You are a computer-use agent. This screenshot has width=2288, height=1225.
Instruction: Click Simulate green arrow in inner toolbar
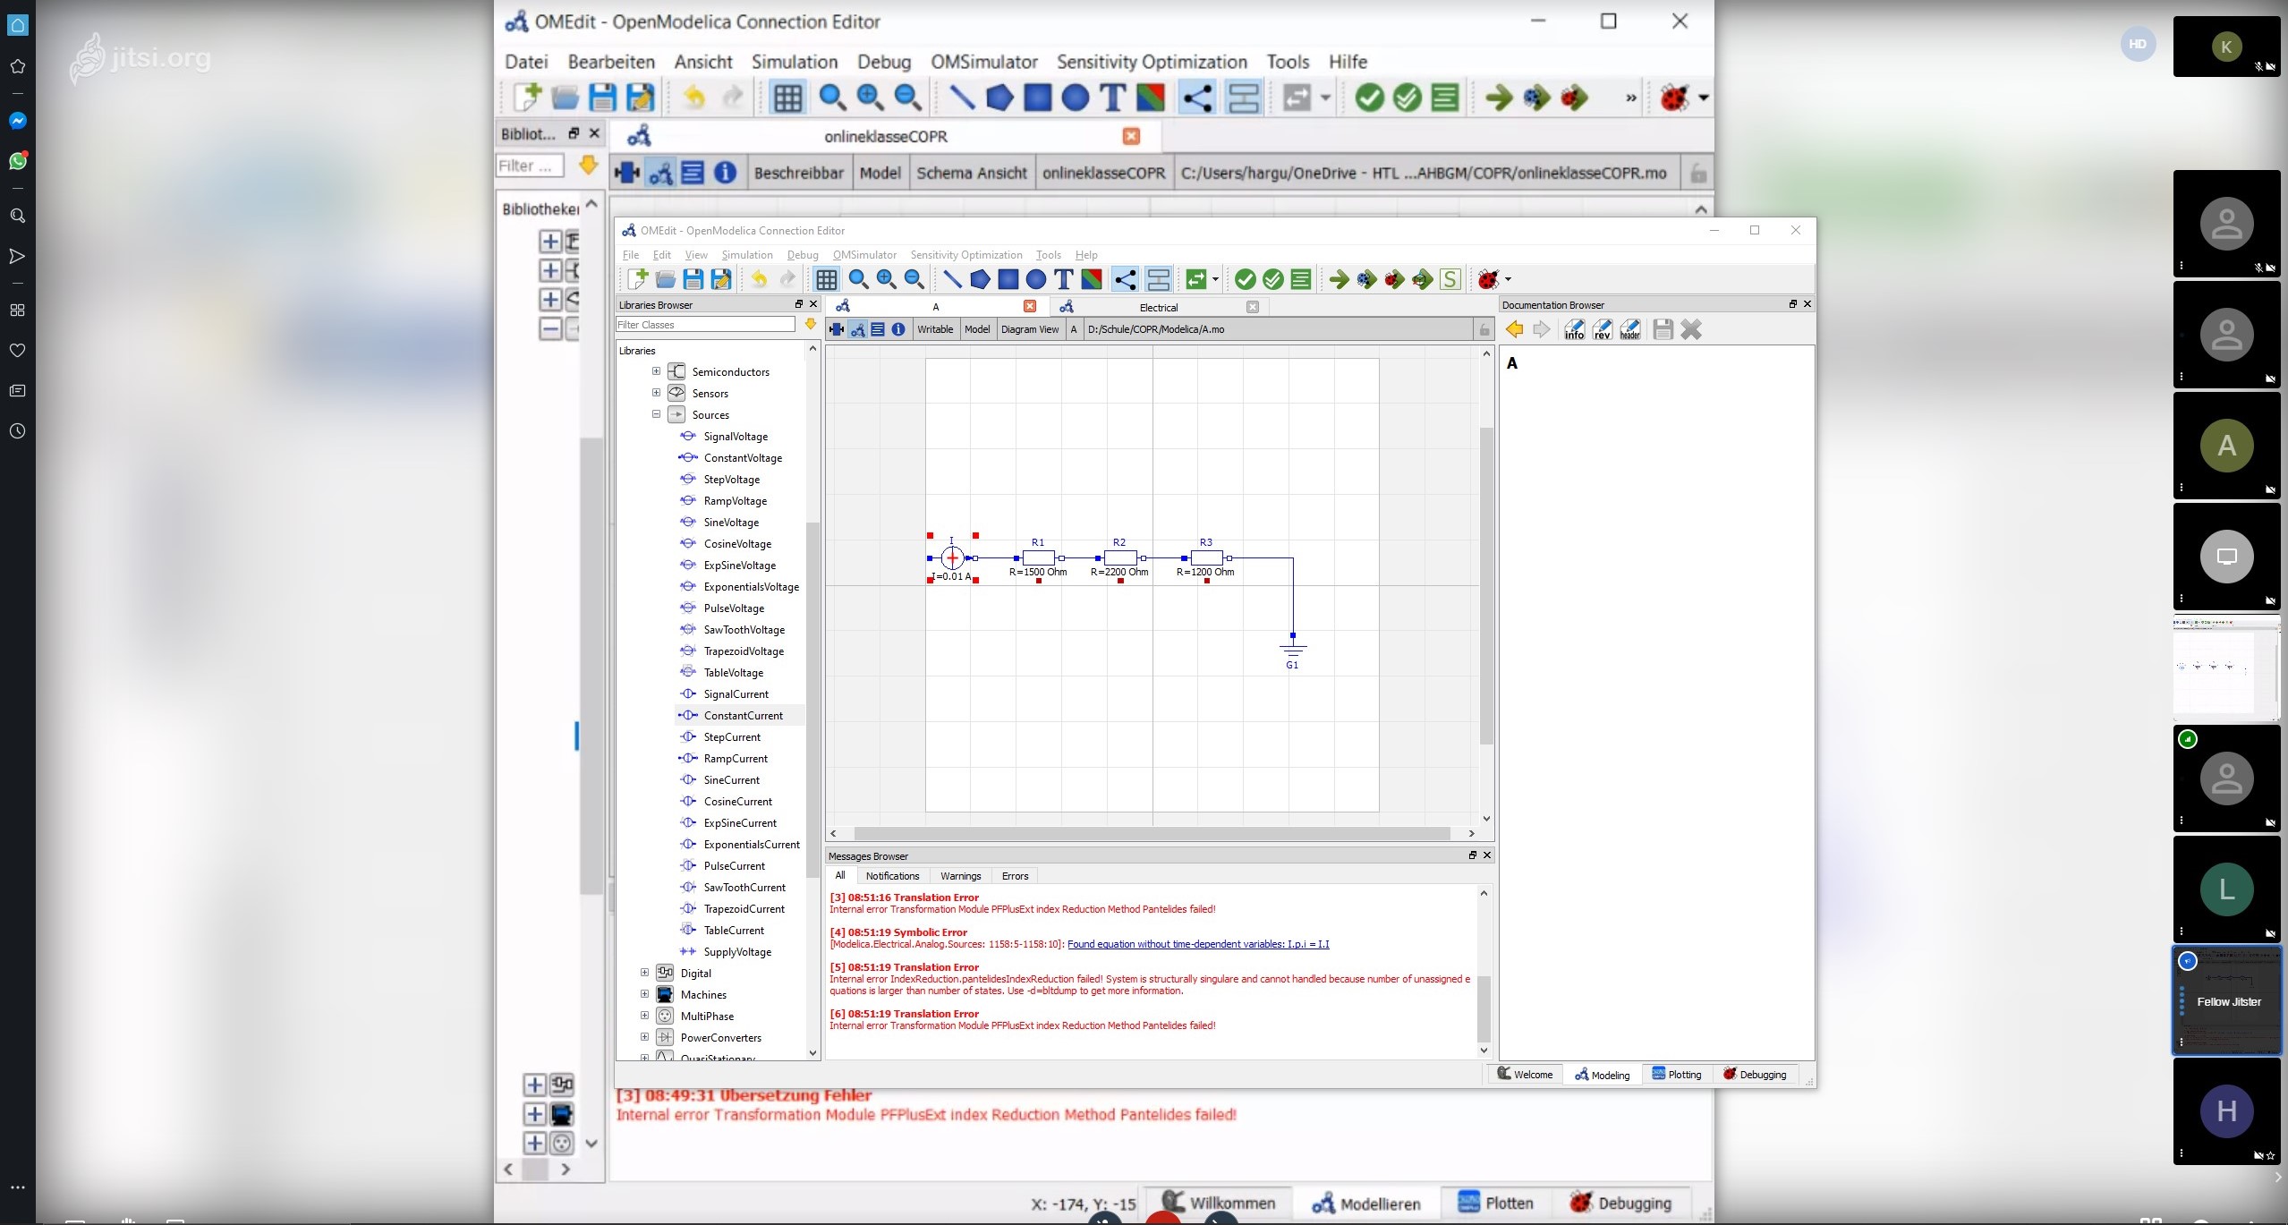(1339, 280)
